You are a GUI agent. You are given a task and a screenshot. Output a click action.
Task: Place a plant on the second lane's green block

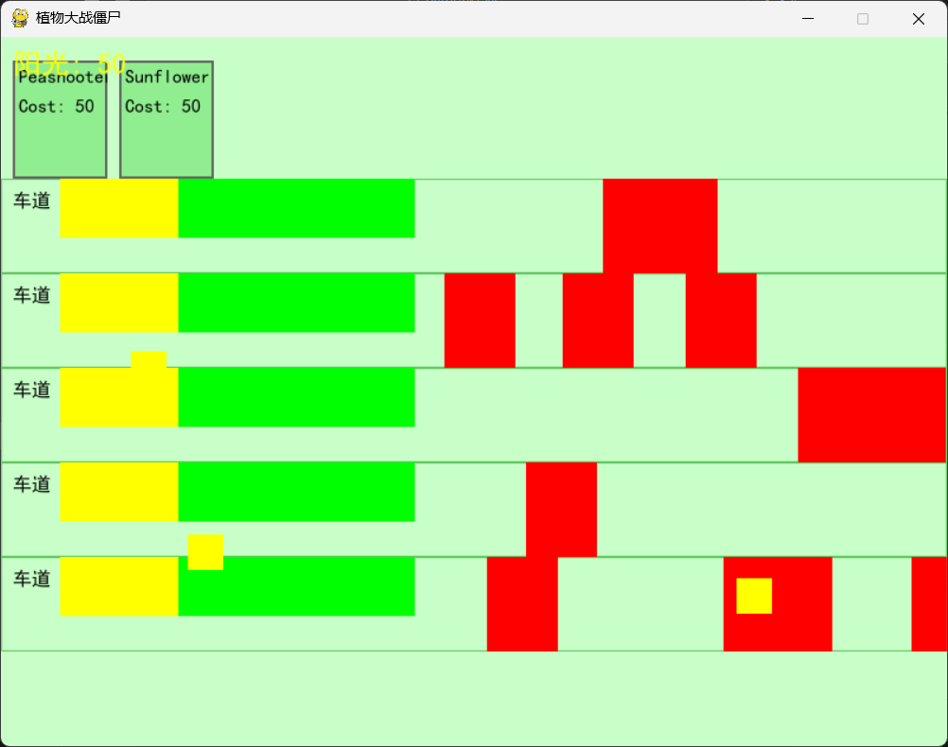point(297,303)
